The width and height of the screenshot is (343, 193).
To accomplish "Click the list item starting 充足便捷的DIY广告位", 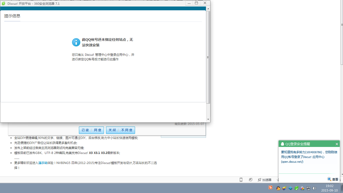I will click(x=46, y=143).
